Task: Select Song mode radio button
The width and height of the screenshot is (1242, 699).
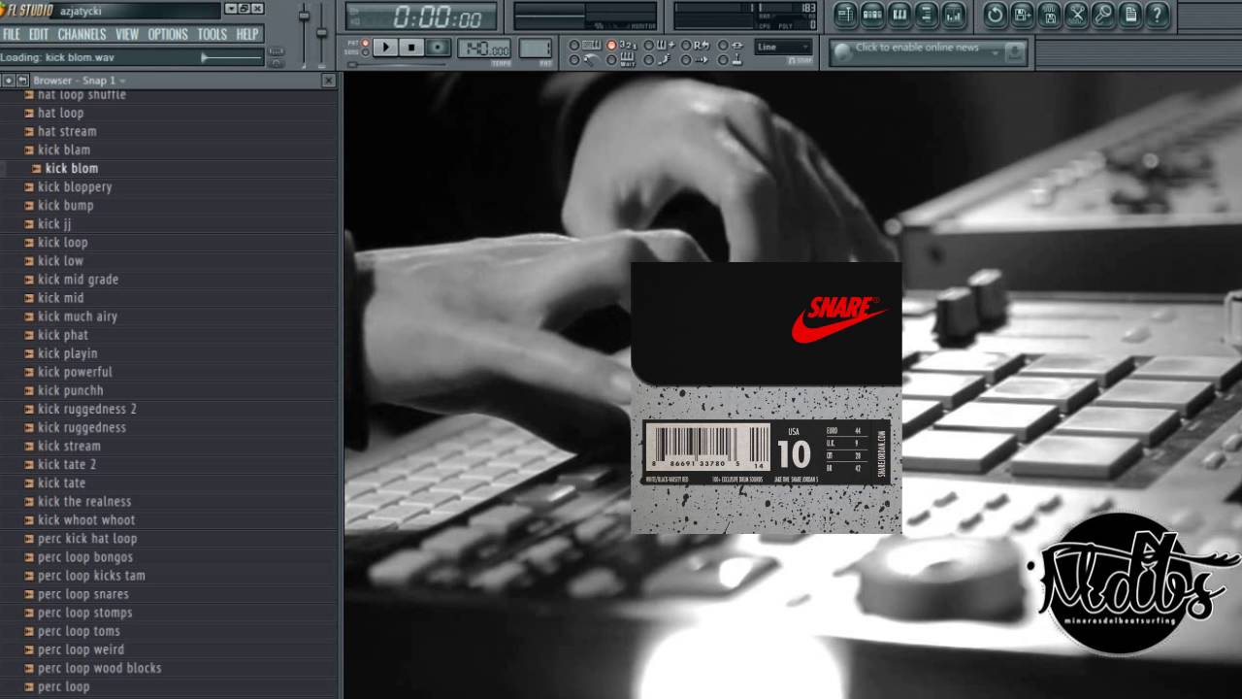Action: [365, 52]
